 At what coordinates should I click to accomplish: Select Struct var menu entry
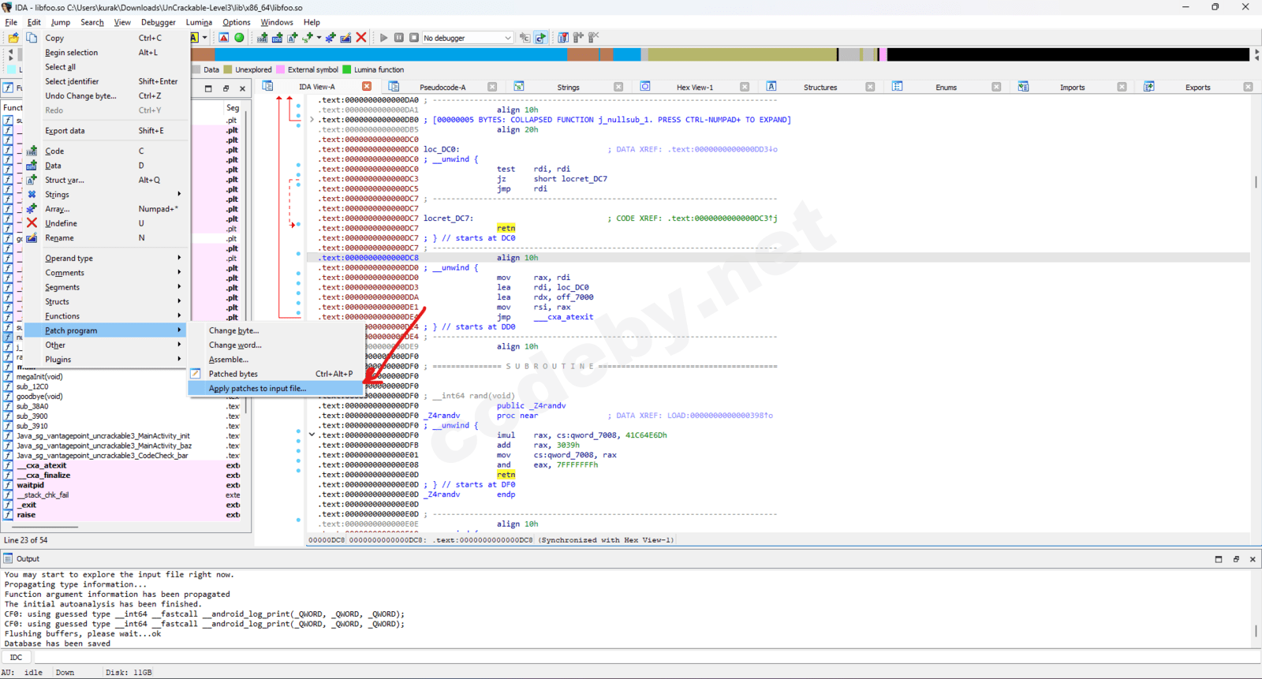tap(106, 180)
